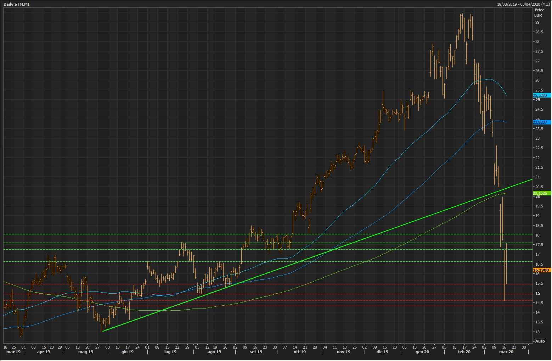
Task: Click the 23,5 price axis label
Action: tap(539, 129)
